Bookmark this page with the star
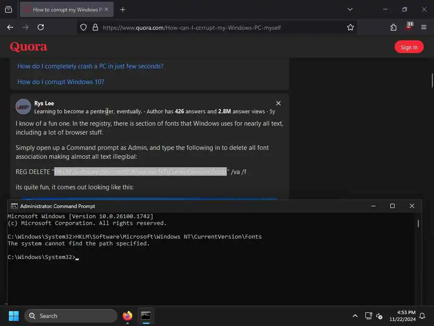This screenshot has height=326, width=434. pos(350,27)
